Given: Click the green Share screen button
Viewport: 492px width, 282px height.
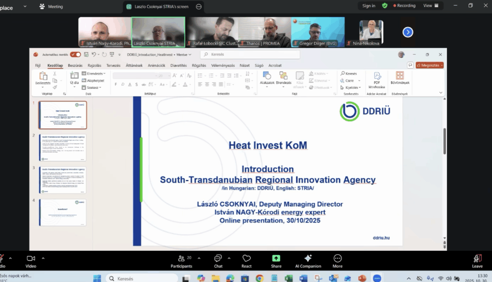Looking at the screenshot, I should pyautogui.click(x=276, y=260).
